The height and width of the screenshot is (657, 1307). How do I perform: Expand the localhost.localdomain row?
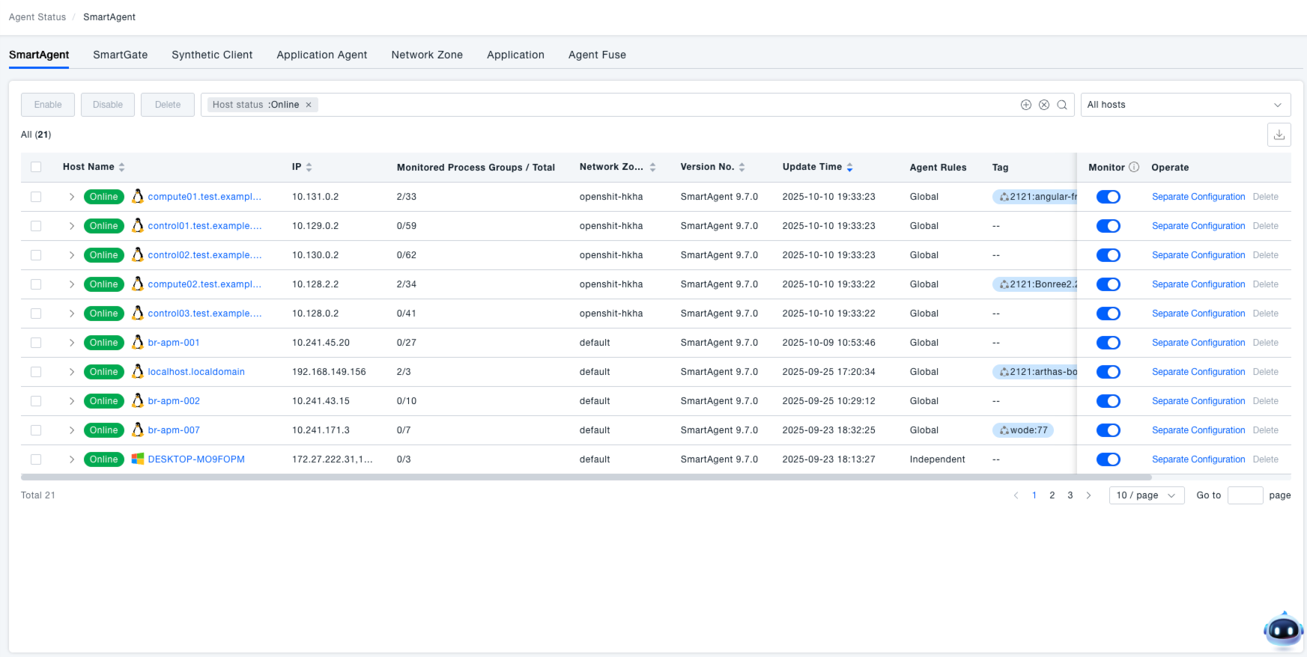pos(71,372)
